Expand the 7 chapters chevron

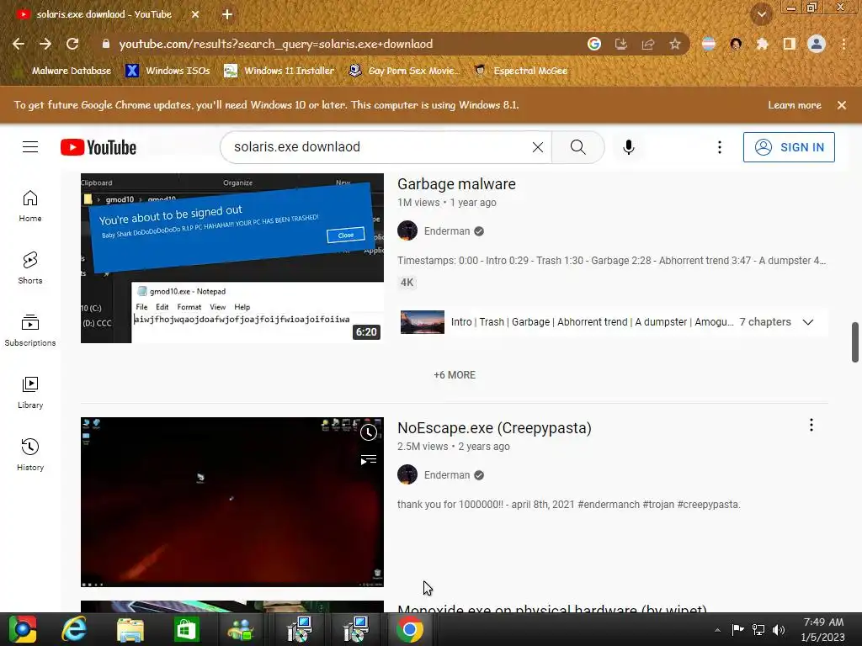[x=807, y=322]
